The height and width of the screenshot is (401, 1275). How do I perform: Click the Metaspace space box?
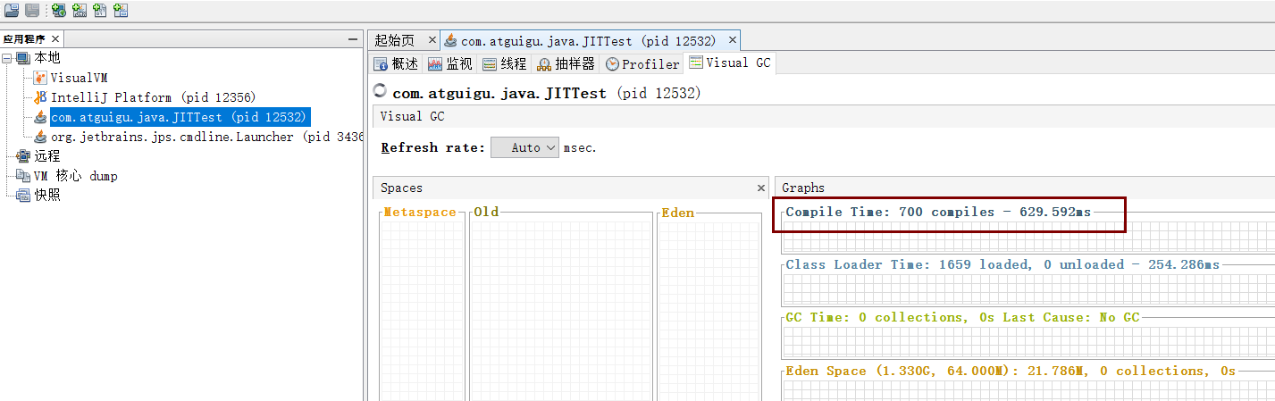(x=423, y=308)
